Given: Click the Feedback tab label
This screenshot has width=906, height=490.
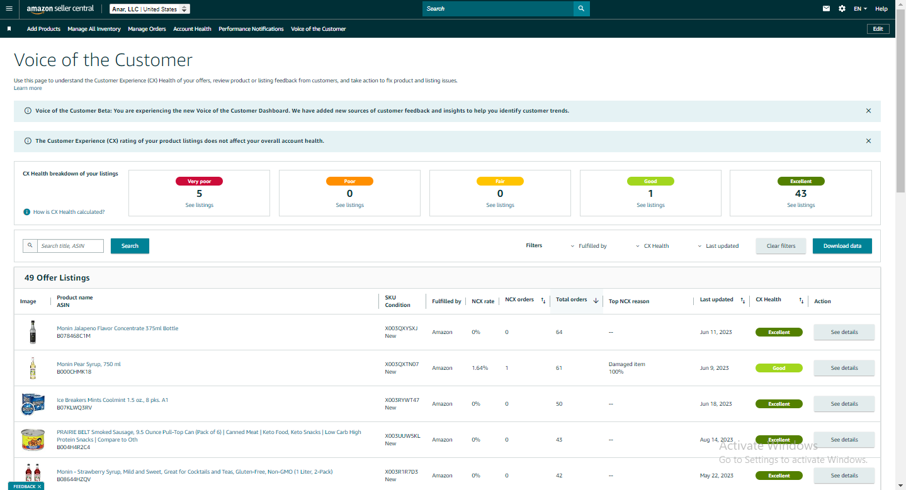Looking at the screenshot, I should pos(25,487).
